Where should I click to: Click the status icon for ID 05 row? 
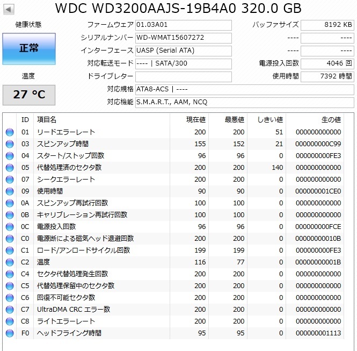click(x=10, y=168)
